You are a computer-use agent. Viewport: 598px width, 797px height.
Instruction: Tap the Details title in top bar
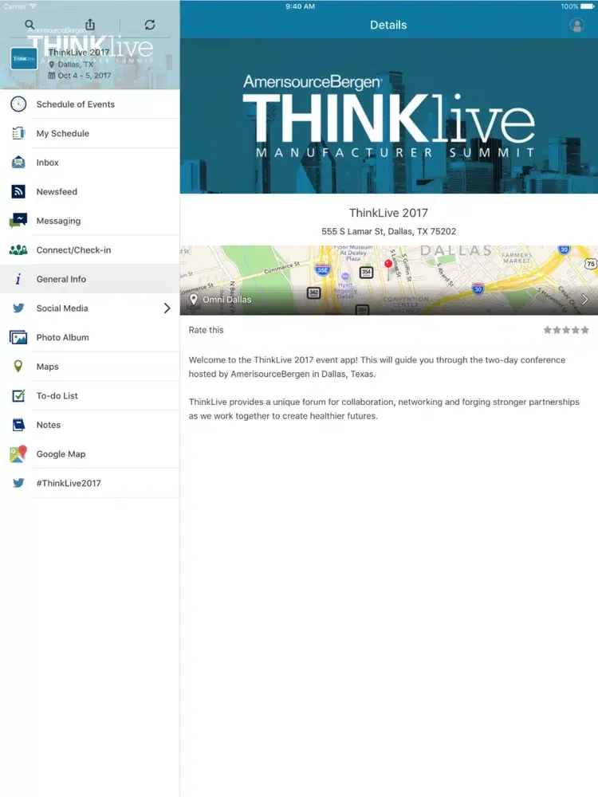[x=388, y=25]
